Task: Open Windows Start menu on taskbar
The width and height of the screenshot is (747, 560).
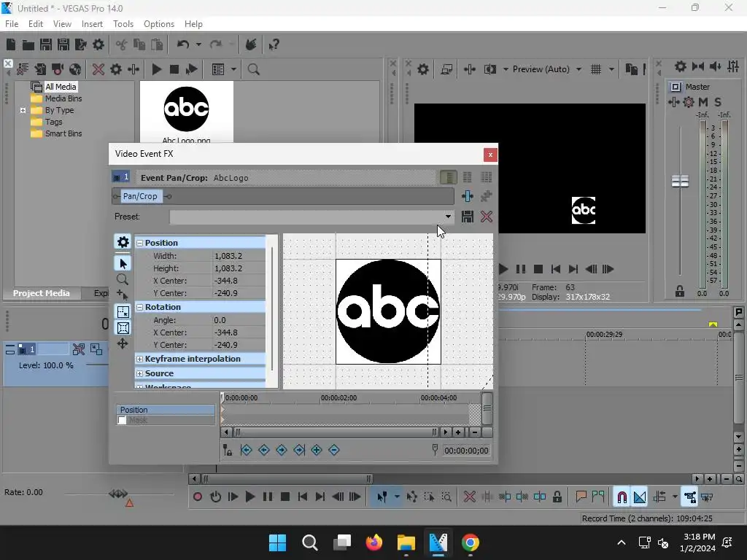Action: (277, 542)
